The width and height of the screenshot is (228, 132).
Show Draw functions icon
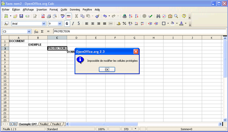pos(150,16)
